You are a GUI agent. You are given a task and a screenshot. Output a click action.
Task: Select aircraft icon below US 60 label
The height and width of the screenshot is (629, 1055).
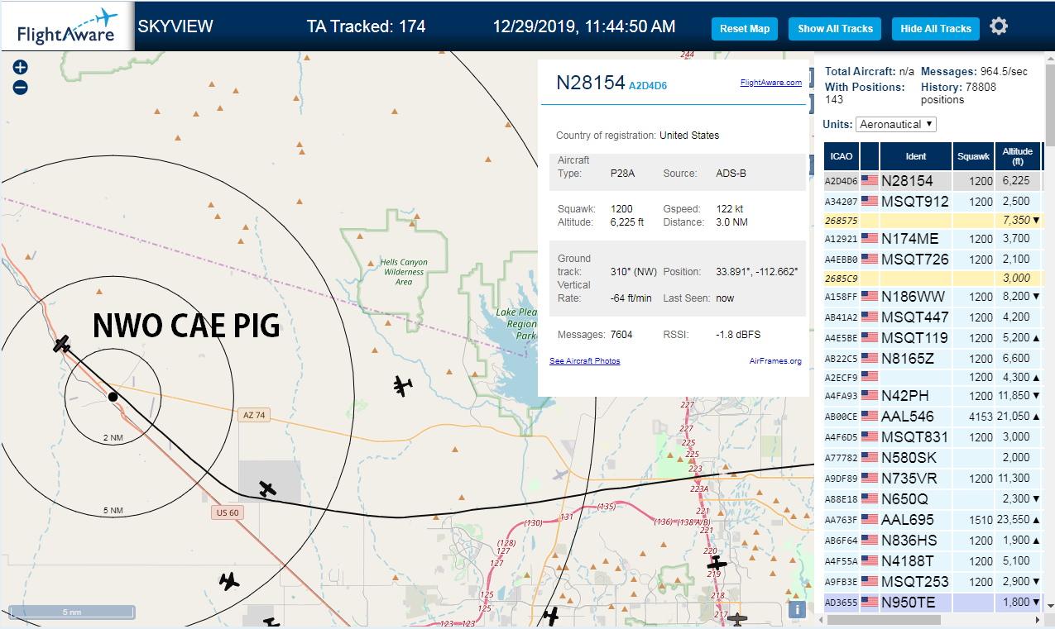pos(229,581)
